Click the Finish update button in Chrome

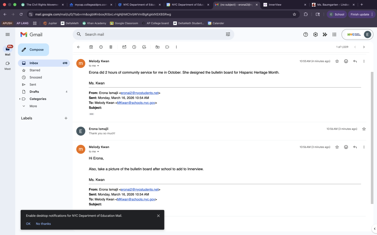[x=362, y=14]
